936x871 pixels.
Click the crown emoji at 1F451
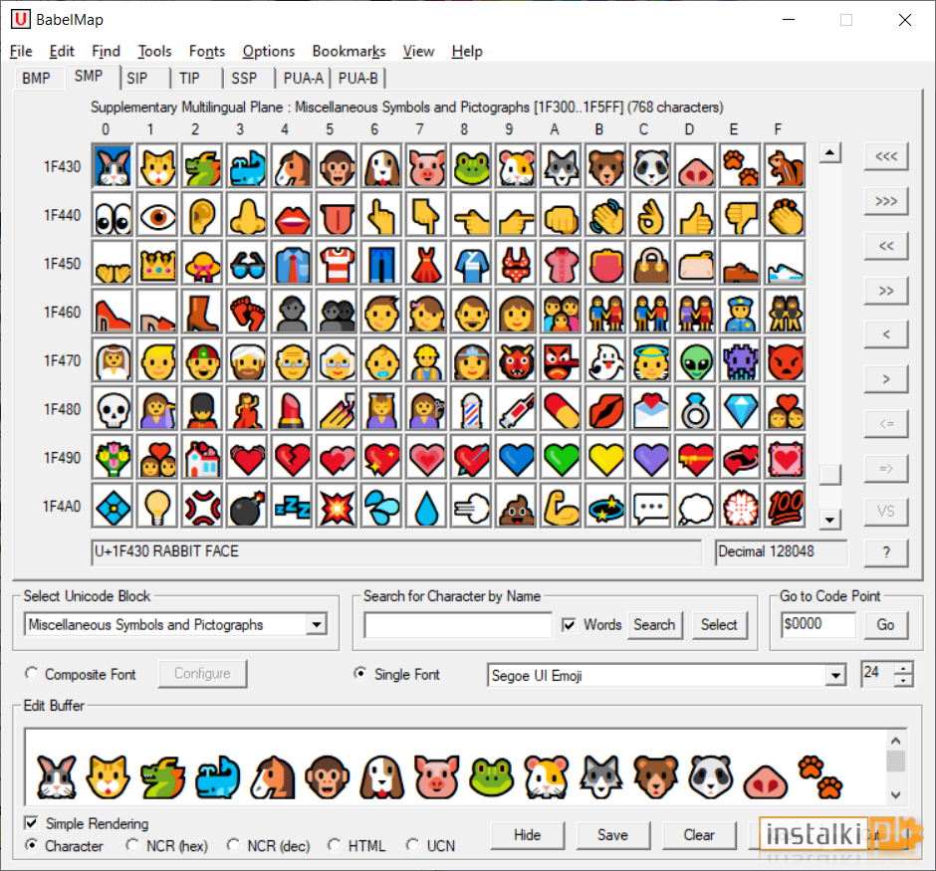[x=157, y=264]
